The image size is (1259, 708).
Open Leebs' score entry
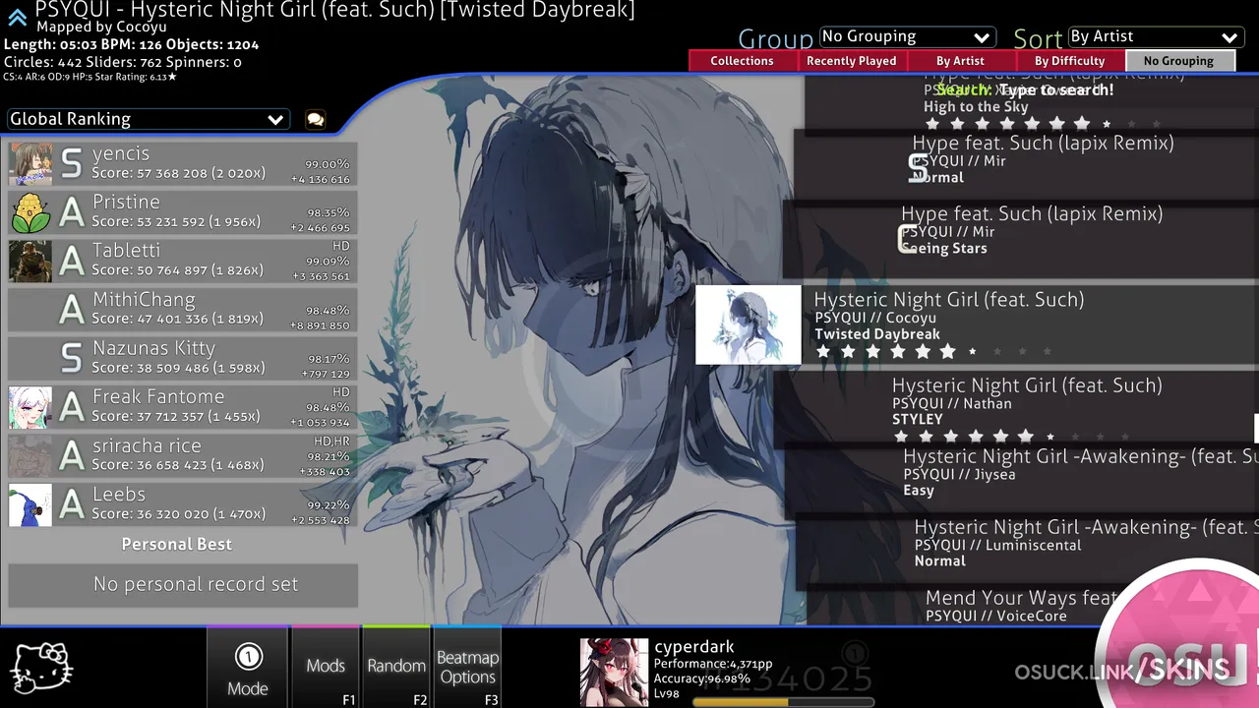tap(183, 504)
